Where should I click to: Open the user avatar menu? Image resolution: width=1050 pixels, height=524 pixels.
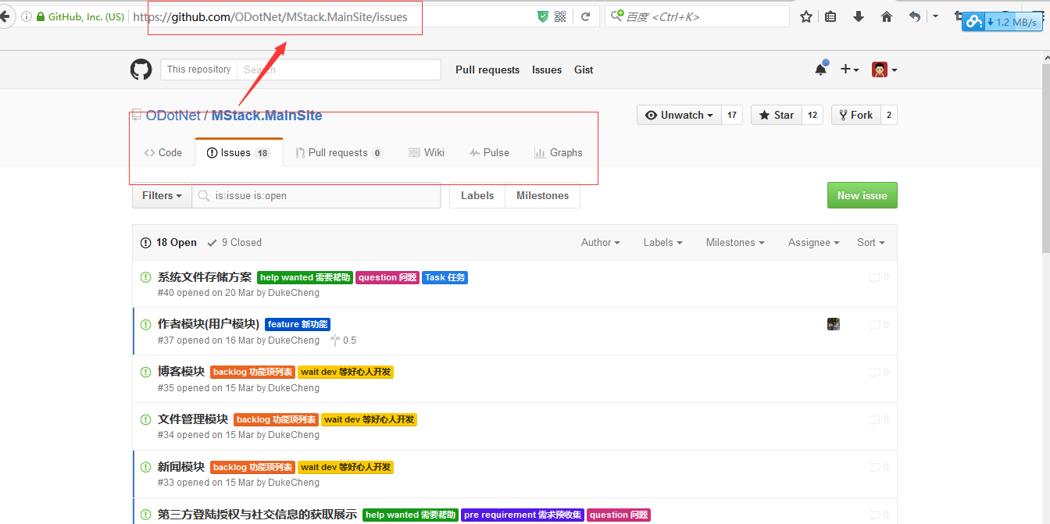[884, 70]
